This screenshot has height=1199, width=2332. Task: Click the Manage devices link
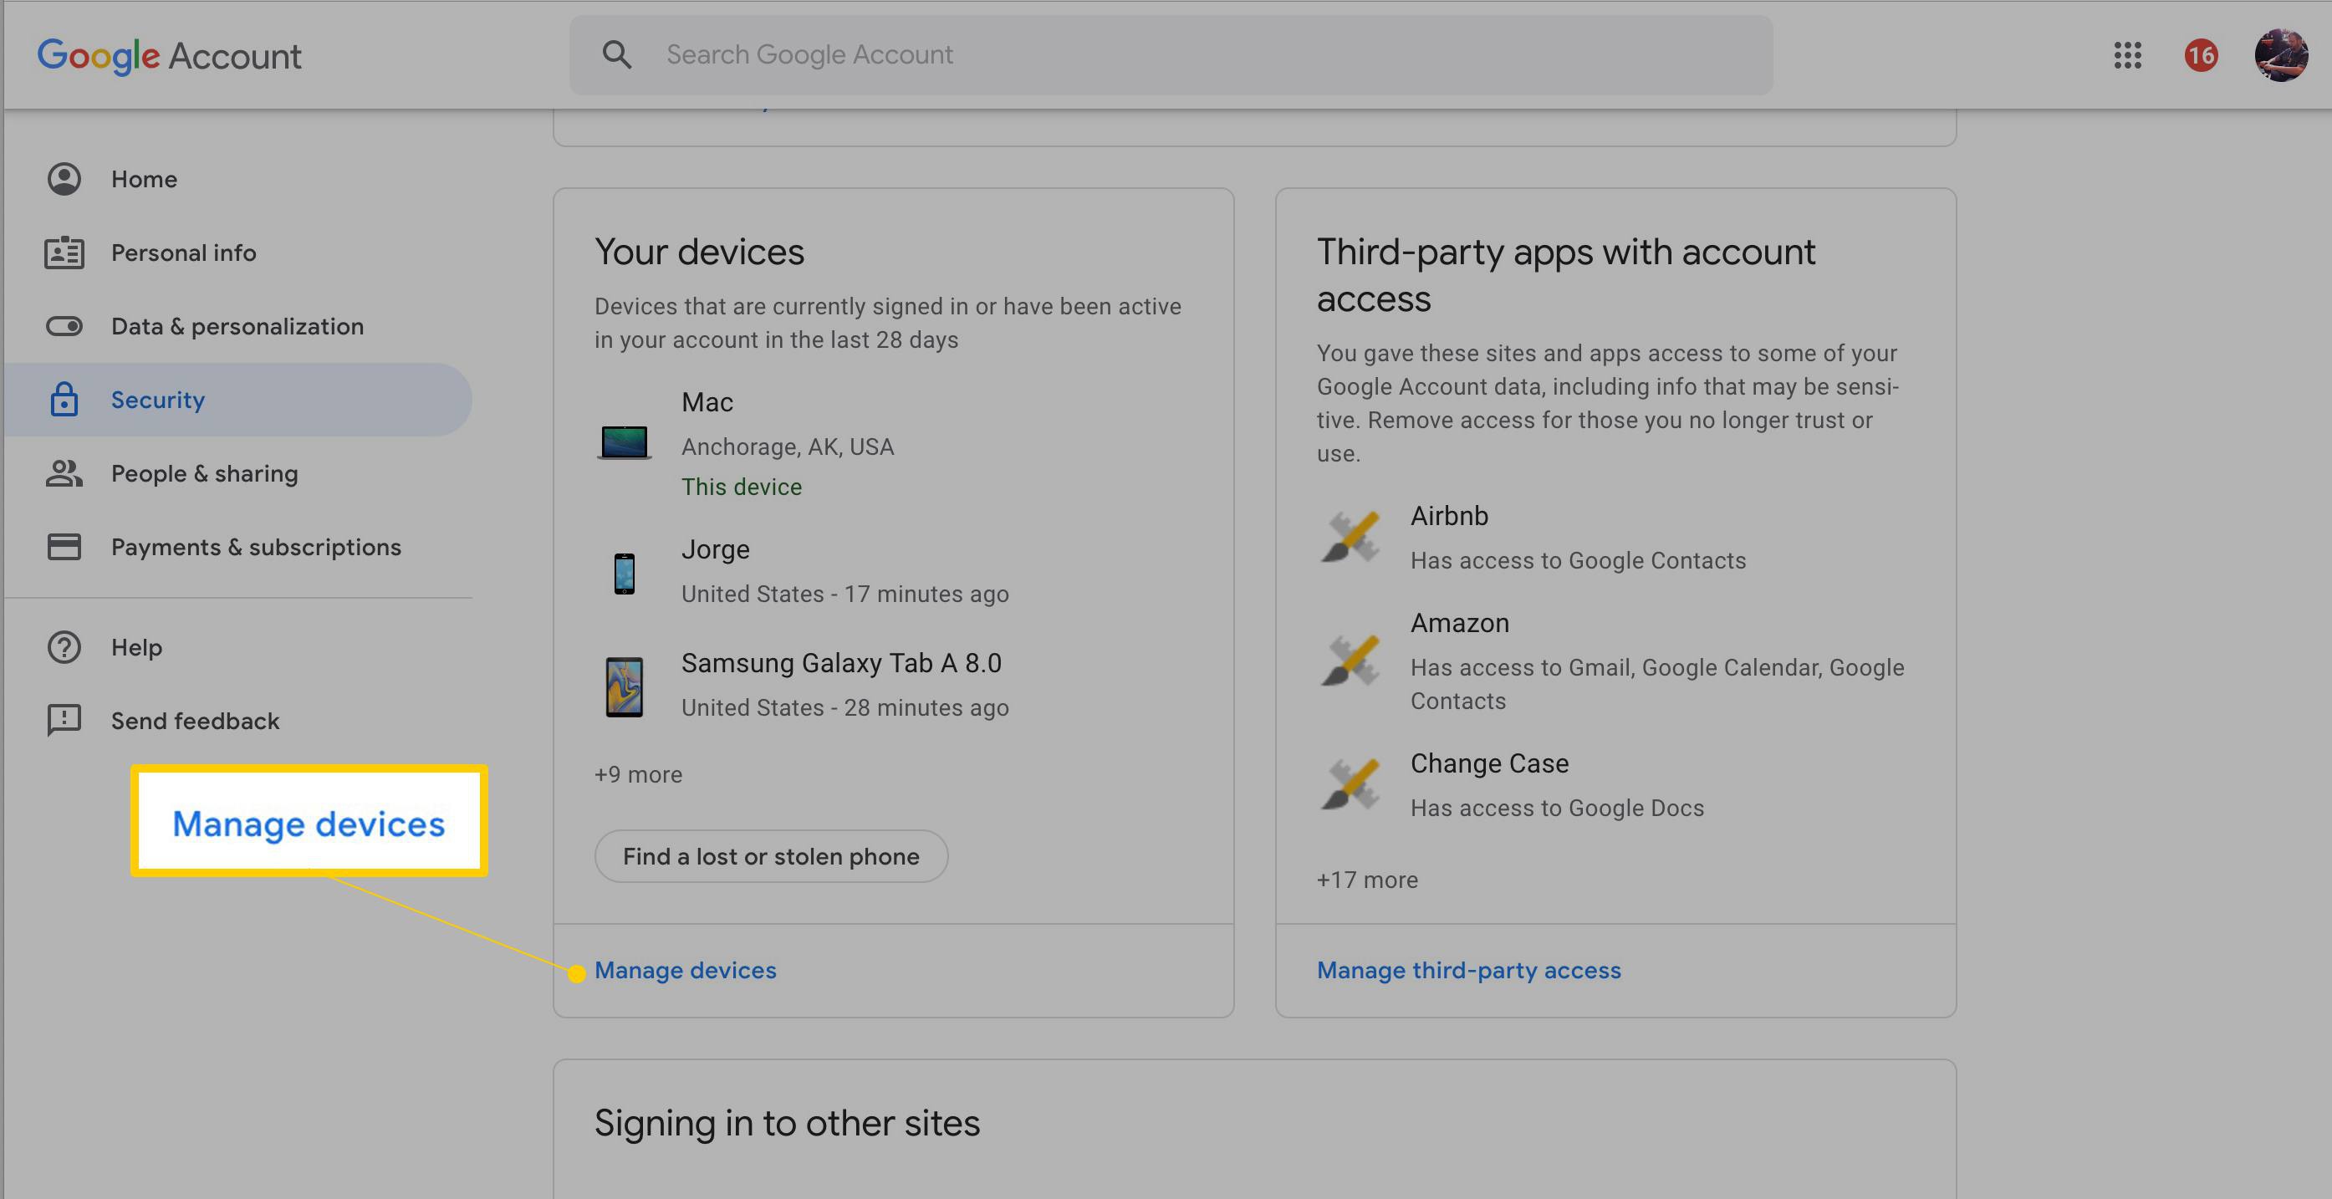point(686,971)
